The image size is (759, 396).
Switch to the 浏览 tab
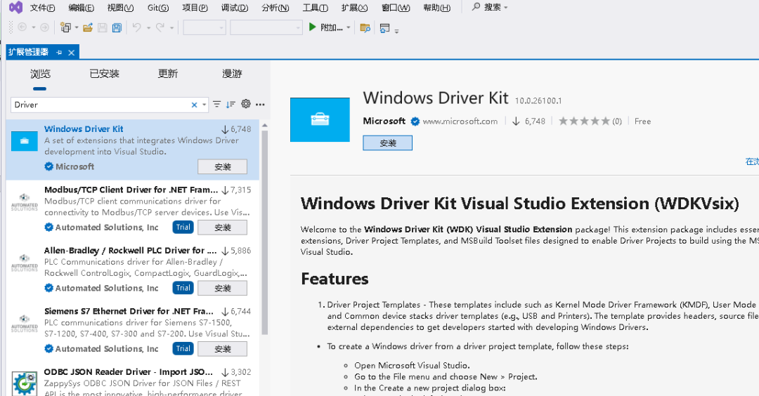(x=40, y=74)
